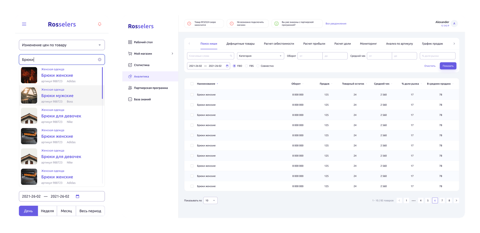Clear the Брюки search field
This screenshot has height=233, width=480.
[x=99, y=59]
